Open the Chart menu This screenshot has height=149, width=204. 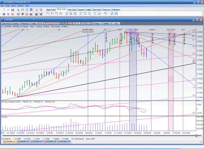point(13,6)
